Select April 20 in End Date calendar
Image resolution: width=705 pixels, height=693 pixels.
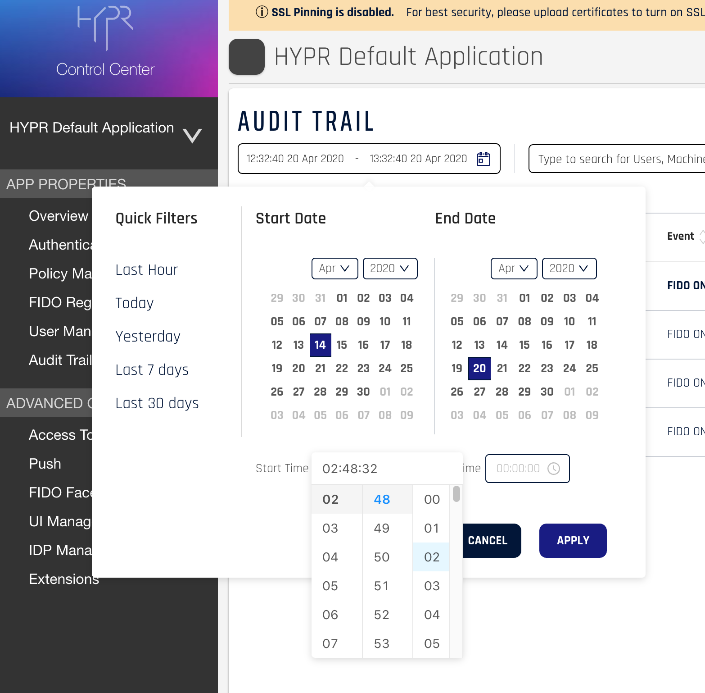click(479, 369)
